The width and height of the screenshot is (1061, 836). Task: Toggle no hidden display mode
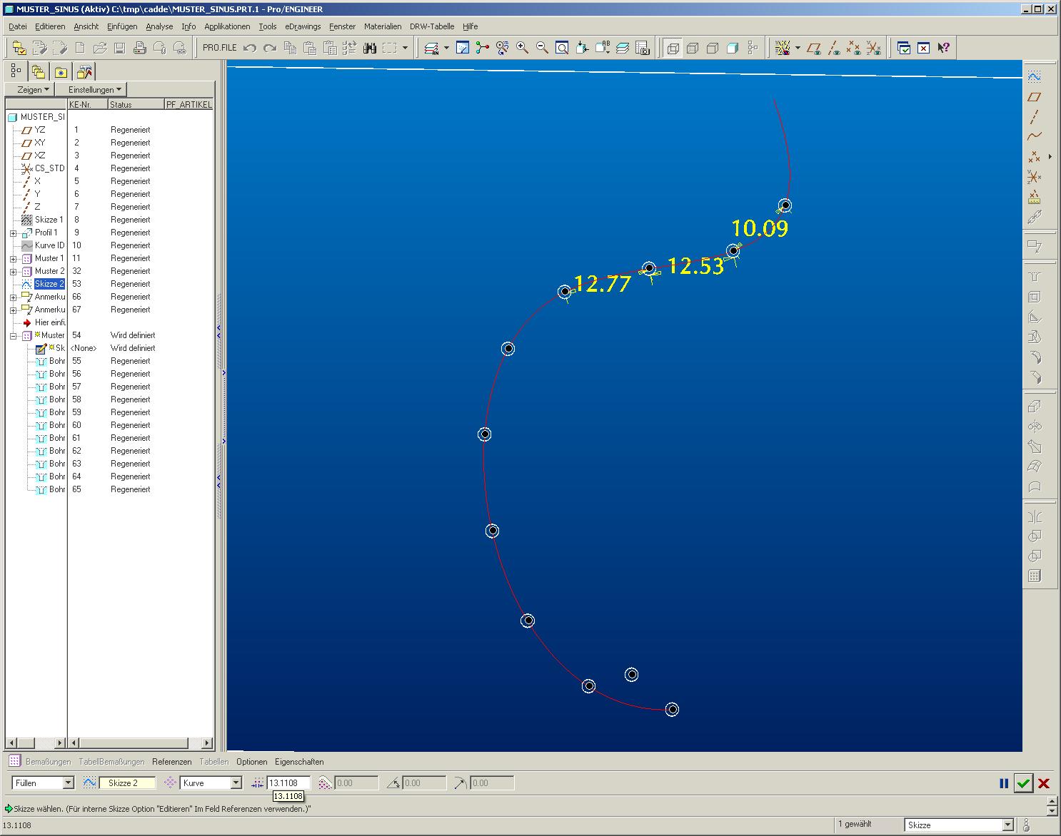coord(713,48)
